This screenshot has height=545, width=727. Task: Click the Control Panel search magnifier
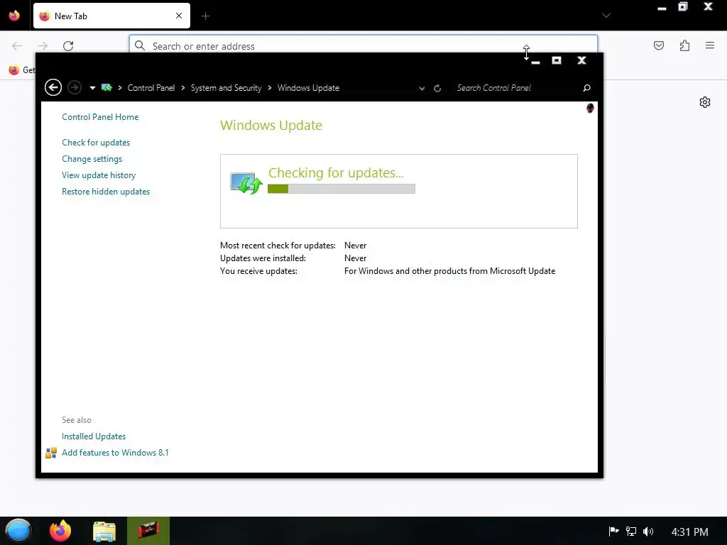pos(586,87)
